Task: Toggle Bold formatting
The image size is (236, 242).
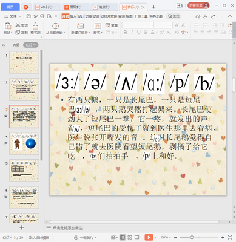Action: [125, 32]
